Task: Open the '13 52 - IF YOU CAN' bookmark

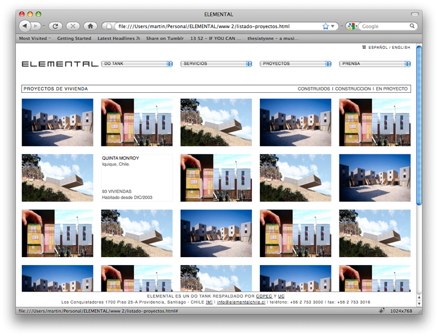Action: click(215, 38)
